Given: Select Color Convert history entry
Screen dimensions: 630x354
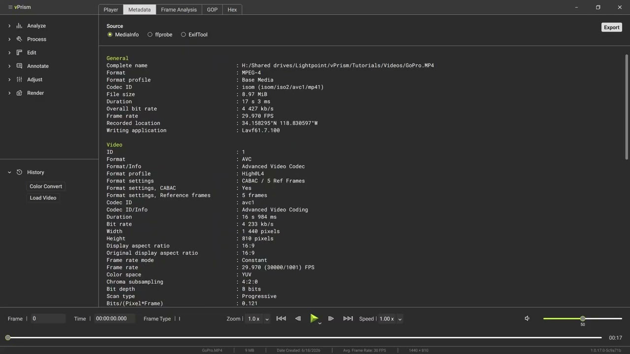Looking at the screenshot, I should click(x=46, y=186).
